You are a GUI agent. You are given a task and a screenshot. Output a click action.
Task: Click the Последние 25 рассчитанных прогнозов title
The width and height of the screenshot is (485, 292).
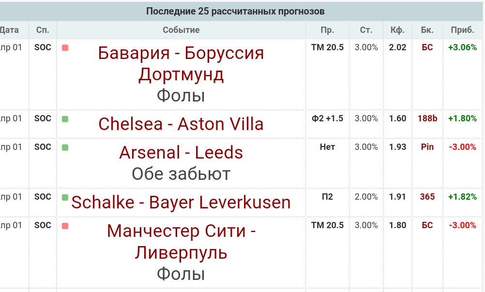point(235,11)
